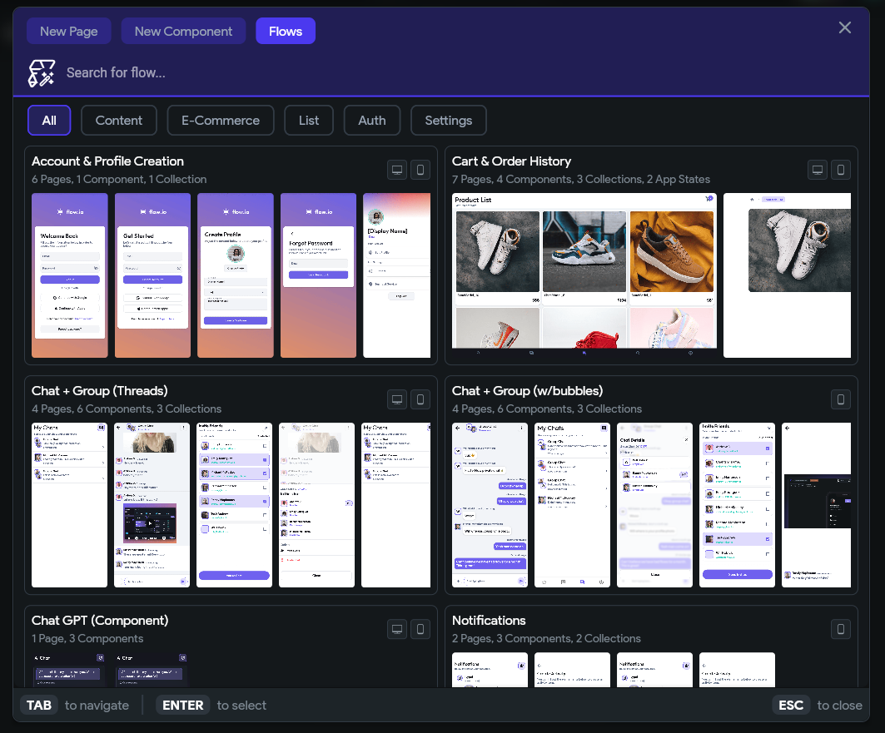The width and height of the screenshot is (885, 733).
Task: Open the Display Name profile page thumbnail
Action: 397,275
